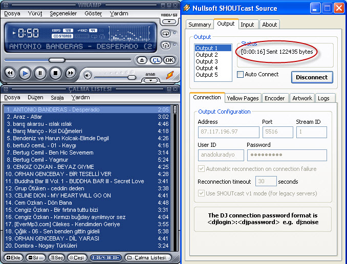This screenshot has height=264, width=347.
Task: Open the Çalma Listesi manage button
Action: click(x=148, y=257)
